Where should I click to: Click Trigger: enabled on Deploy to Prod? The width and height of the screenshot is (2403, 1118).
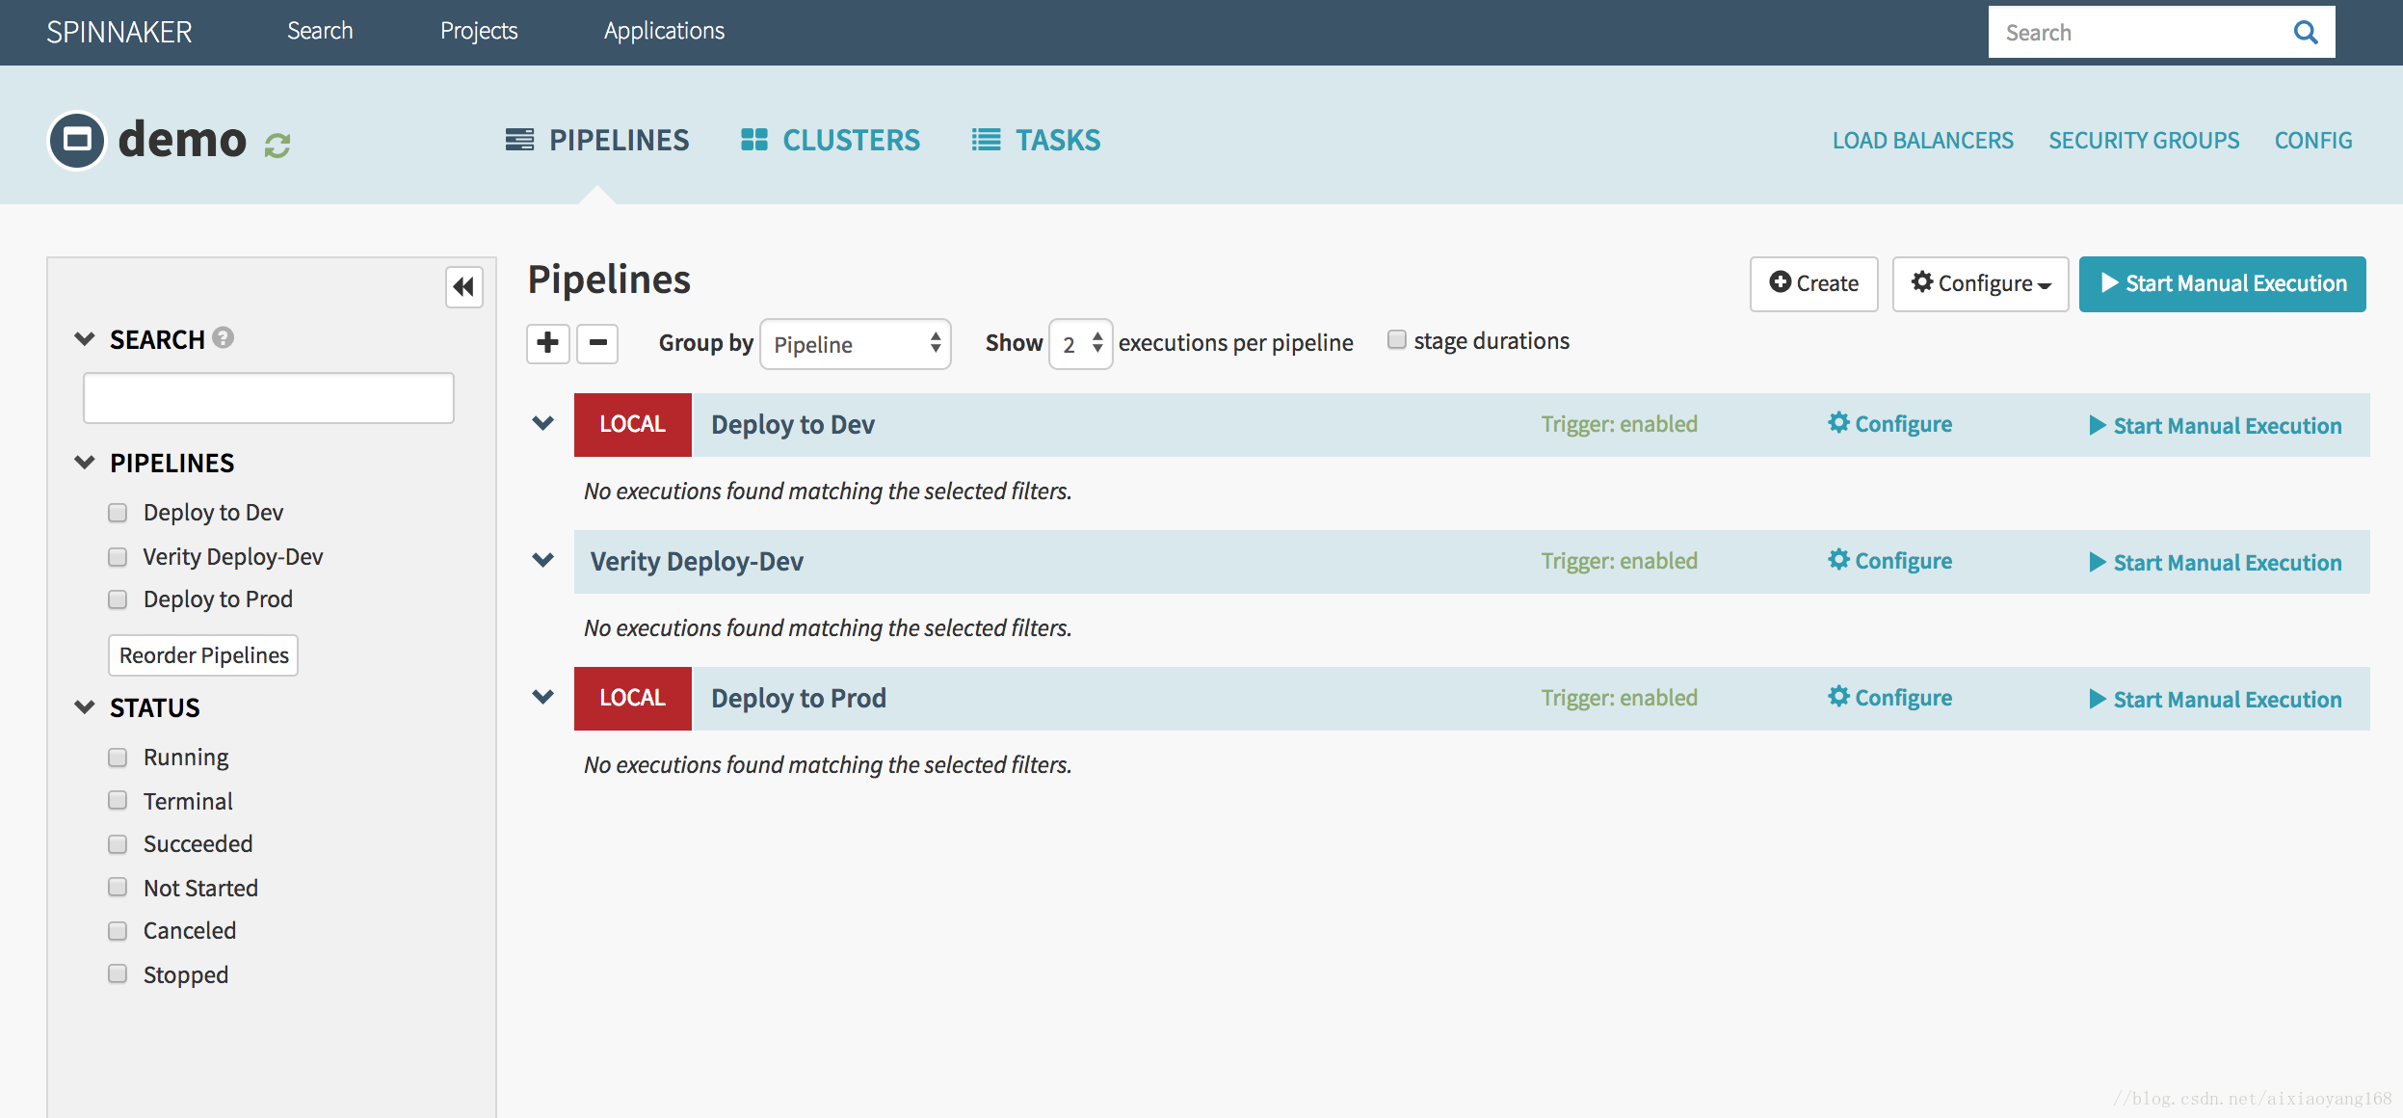[1619, 698]
